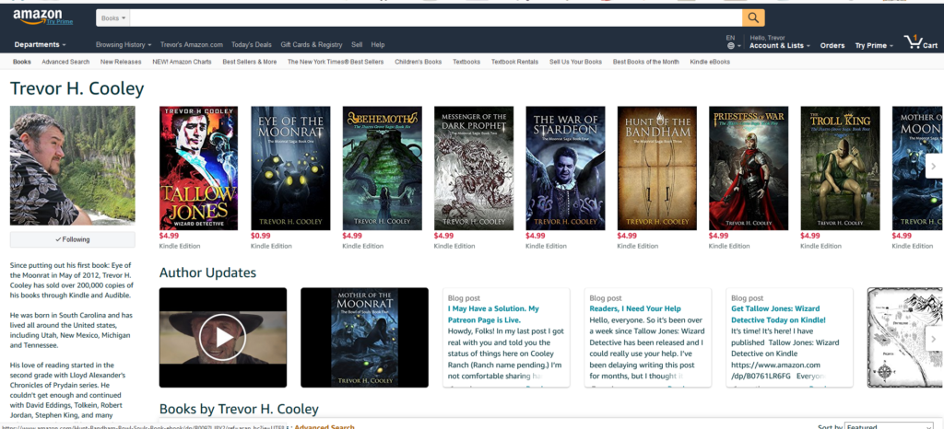This screenshot has height=429, width=944.
Task: Select the Books subnav tab
Action: coord(22,62)
